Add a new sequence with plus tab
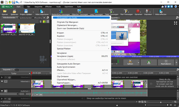Image resolution: width=179 pixels, height=107 pixels. point(17,70)
